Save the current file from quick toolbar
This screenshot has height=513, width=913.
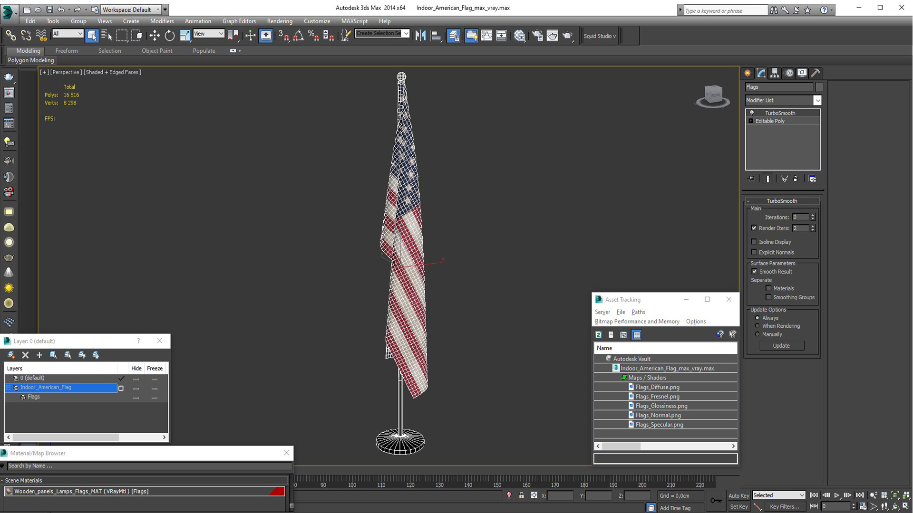[x=49, y=9]
